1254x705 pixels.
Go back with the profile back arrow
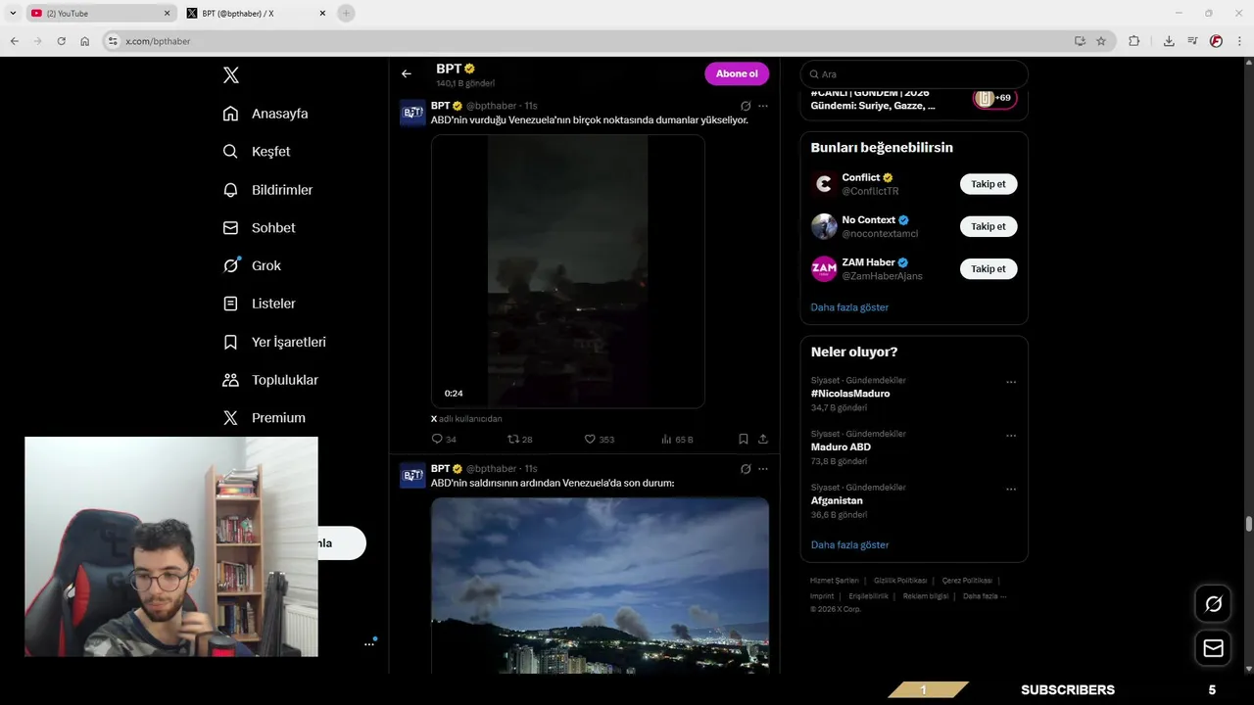[407, 73]
